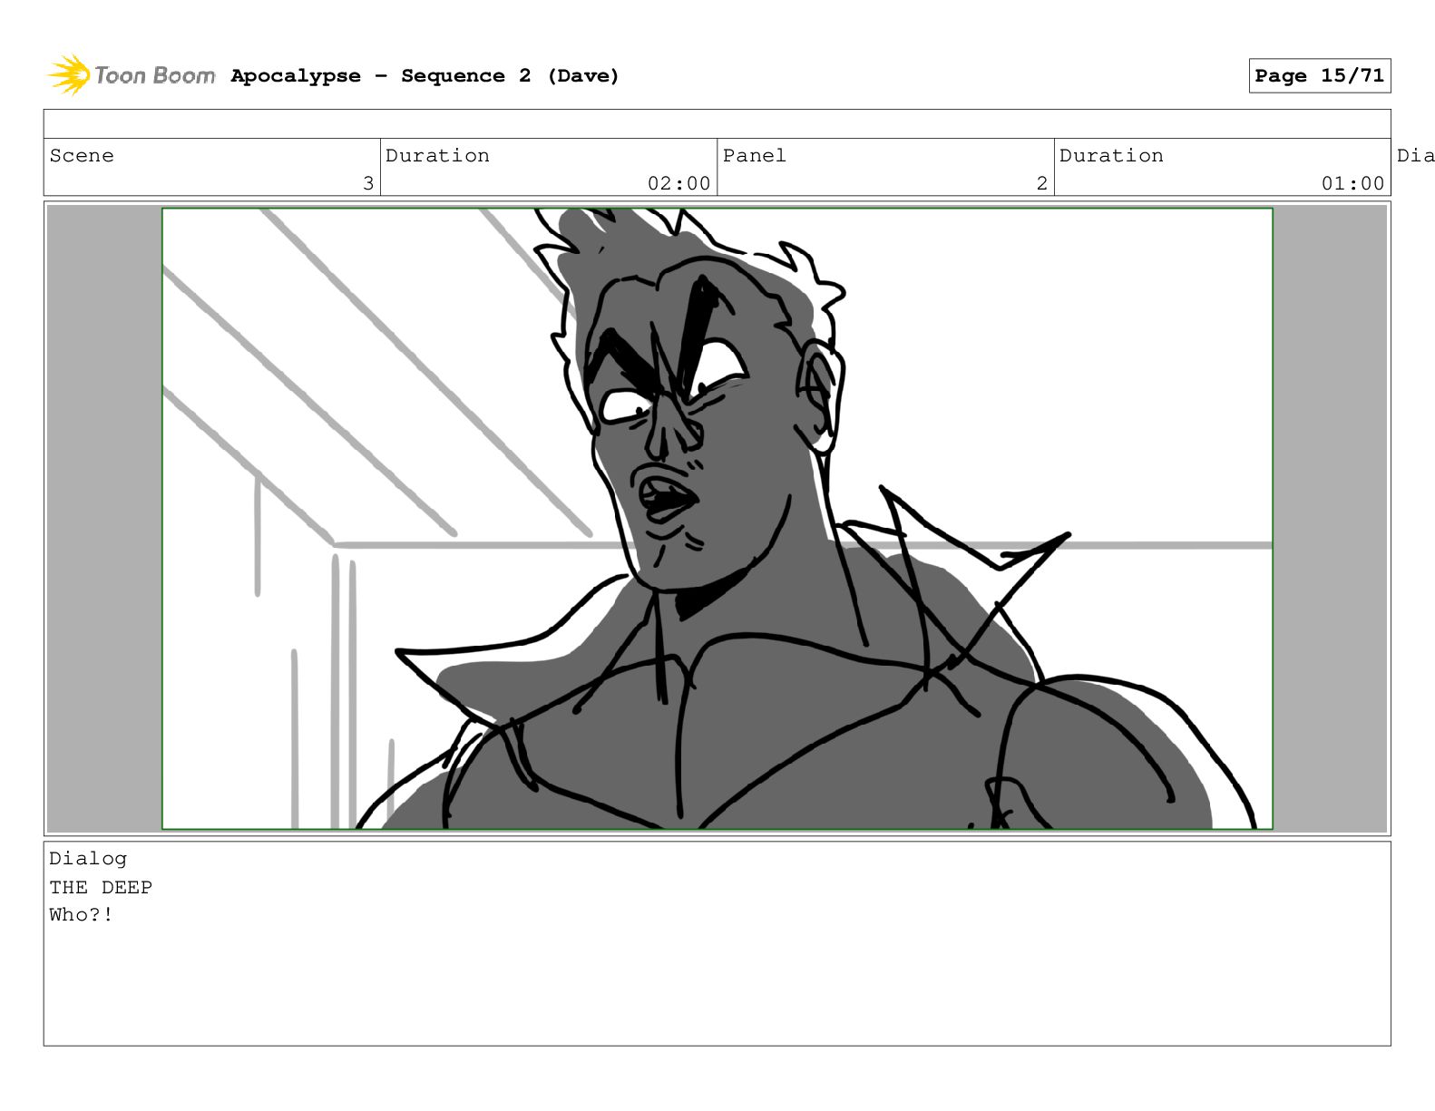Click the cut-off 'Dia' column header

point(1415,155)
